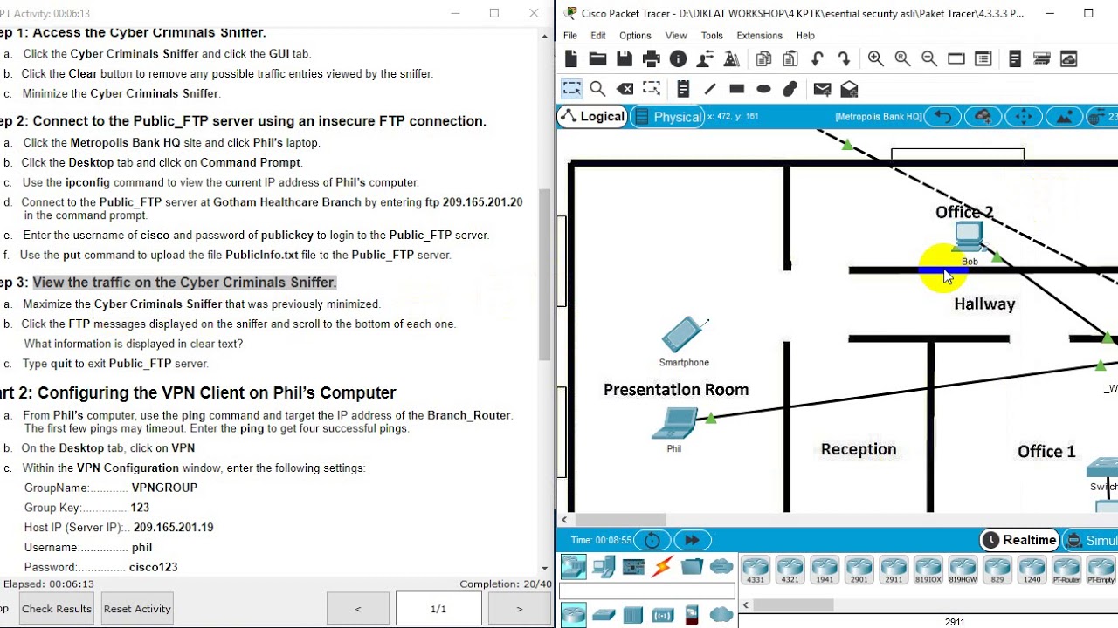Open the Options menu
This screenshot has width=1118, height=628.
point(635,36)
